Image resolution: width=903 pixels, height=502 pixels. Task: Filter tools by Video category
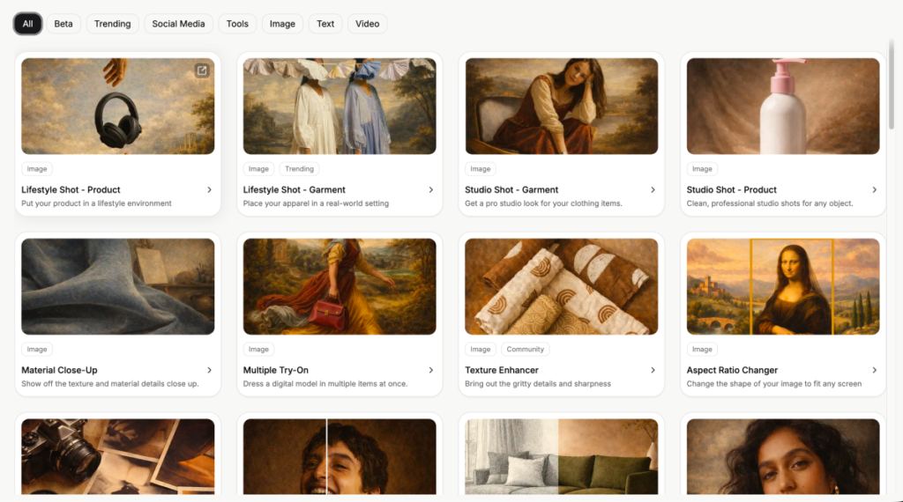(368, 24)
